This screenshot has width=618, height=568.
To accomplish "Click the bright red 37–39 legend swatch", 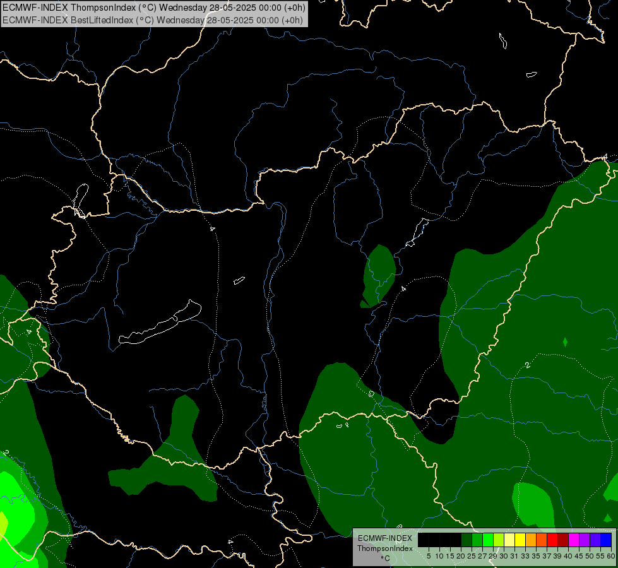I will (552, 540).
